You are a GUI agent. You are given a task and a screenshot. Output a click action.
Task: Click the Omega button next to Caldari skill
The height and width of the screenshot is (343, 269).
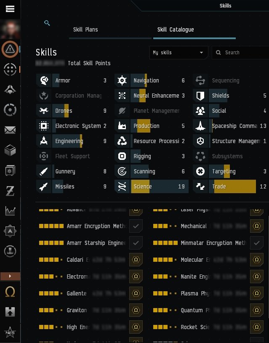[136, 260]
